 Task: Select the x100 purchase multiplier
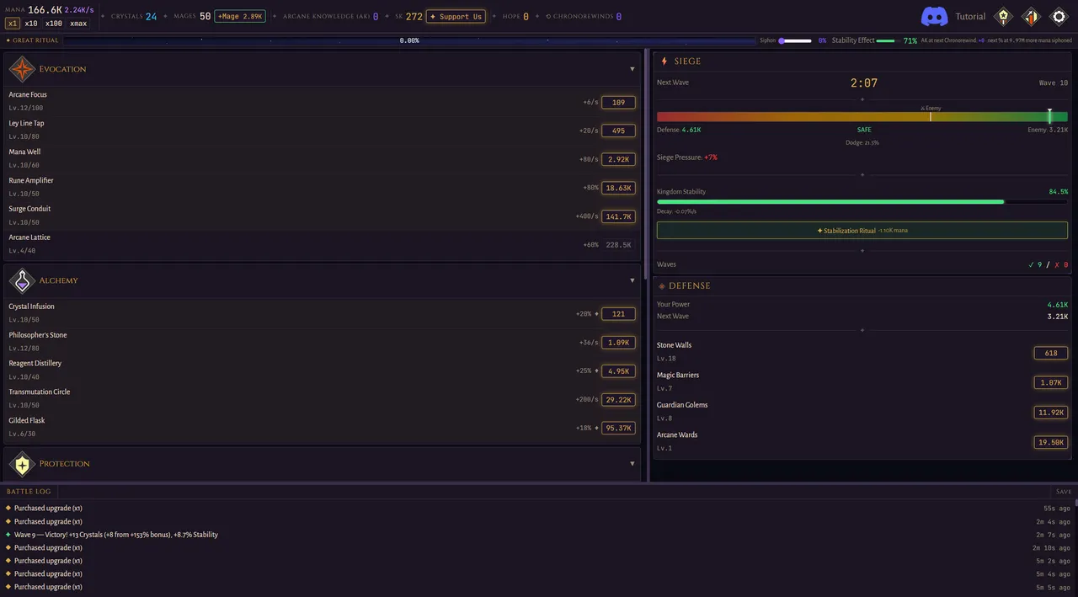click(53, 24)
